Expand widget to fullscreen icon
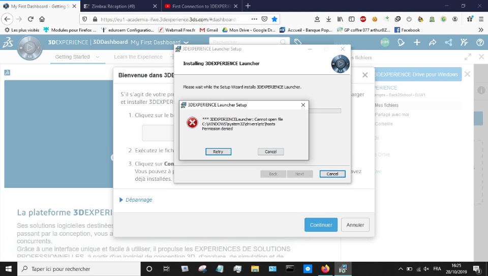The image size is (488, 276). coord(468,57)
